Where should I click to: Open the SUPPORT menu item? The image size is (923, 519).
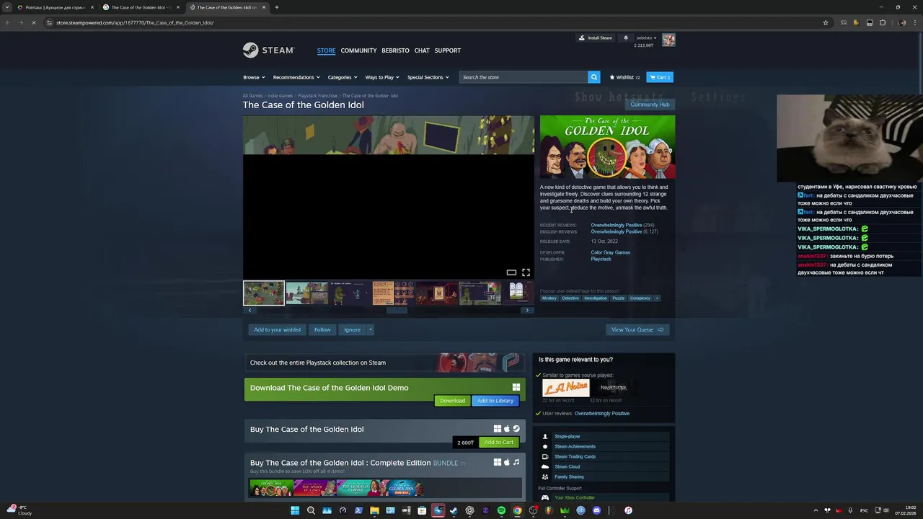coord(447,50)
